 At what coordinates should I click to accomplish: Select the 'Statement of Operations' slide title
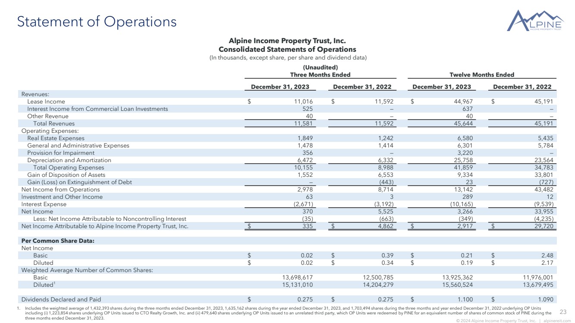tap(97, 22)
